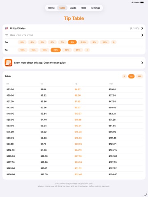Choose the 22% tip chip
The width and height of the screenshot is (148, 197).
point(67,50)
